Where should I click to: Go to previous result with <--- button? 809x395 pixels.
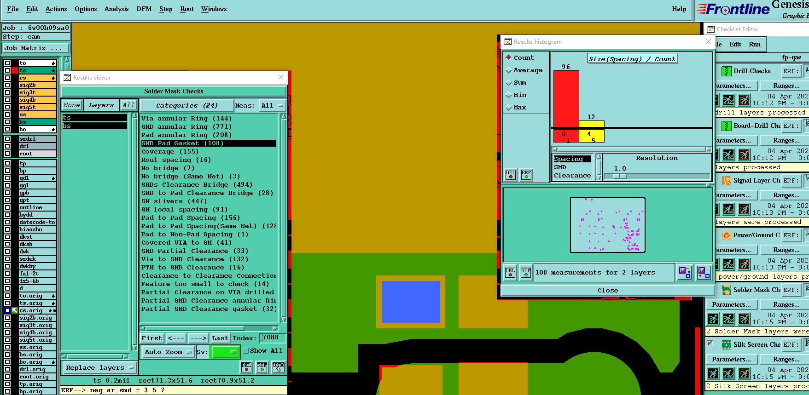176,338
